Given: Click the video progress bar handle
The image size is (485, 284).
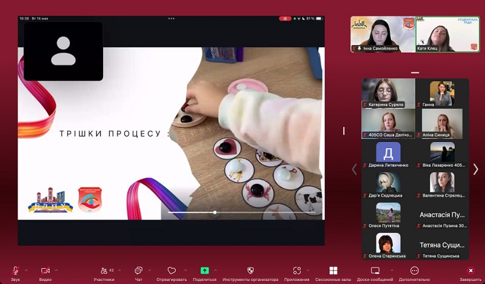Looking at the screenshot, I should point(215,212).
